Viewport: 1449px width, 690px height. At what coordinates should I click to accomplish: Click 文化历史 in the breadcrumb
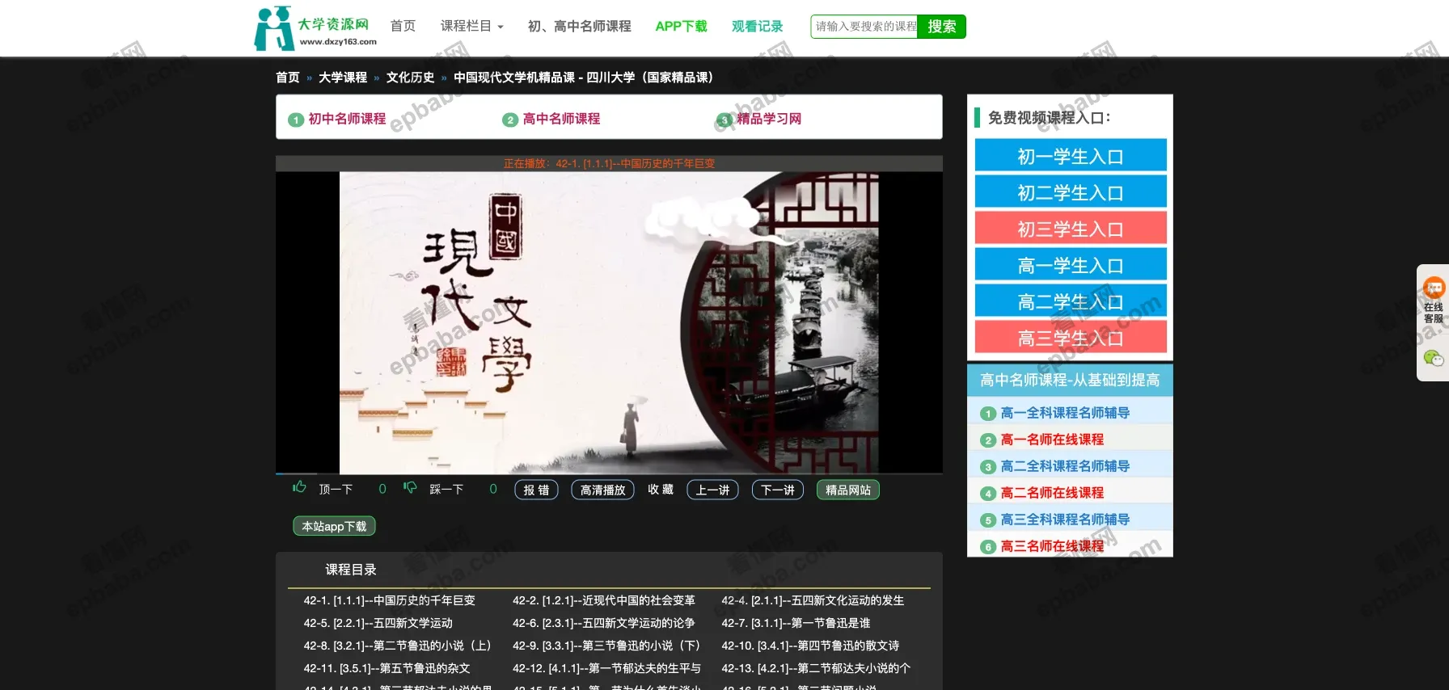click(410, 78)
